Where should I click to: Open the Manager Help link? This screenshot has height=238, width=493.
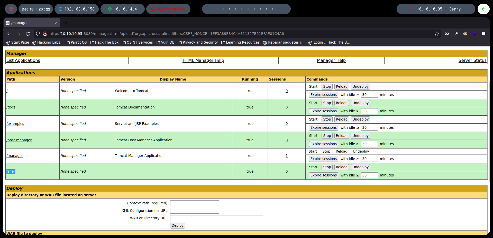[x=331, y=60]
